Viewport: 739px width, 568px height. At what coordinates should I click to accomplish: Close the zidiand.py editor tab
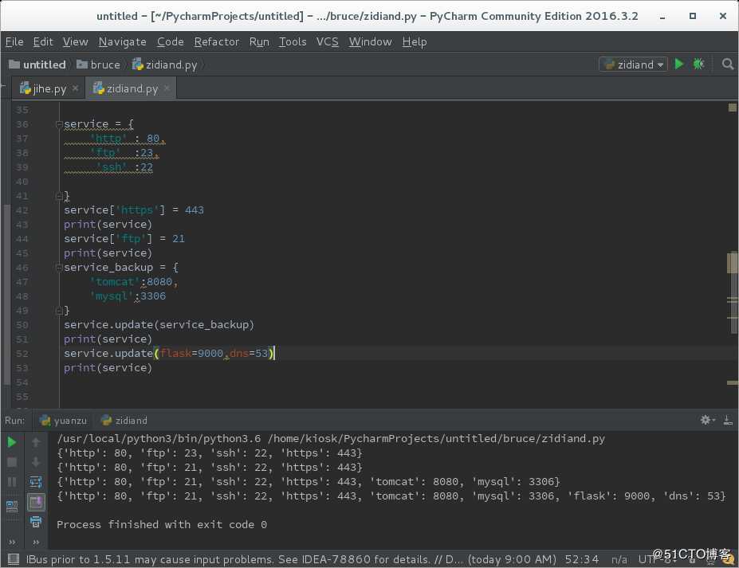(167, 88)
